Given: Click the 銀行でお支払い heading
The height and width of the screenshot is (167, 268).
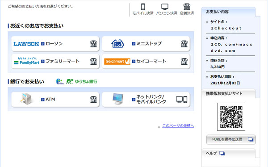Looking at the screenshot, I should coord(27,82).
